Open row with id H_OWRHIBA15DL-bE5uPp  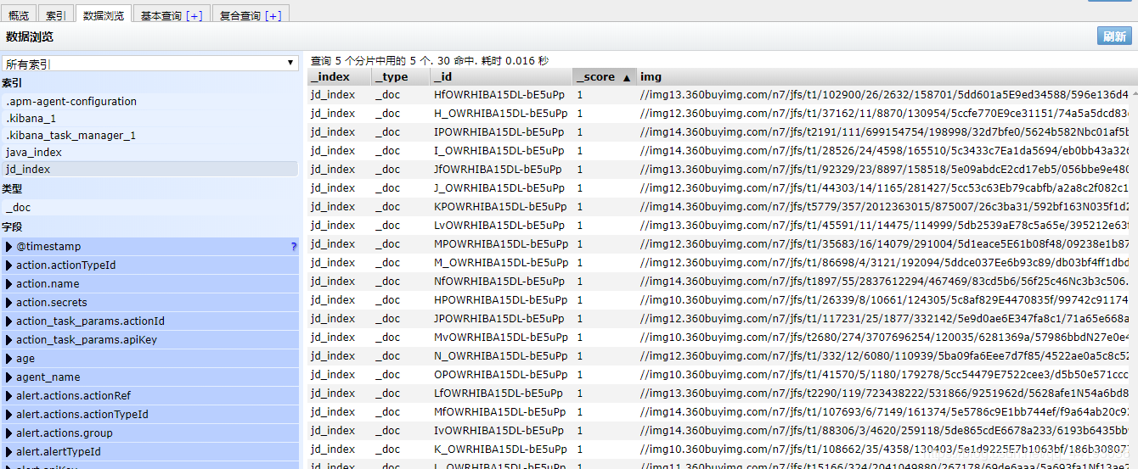click(x=722, y=113)
